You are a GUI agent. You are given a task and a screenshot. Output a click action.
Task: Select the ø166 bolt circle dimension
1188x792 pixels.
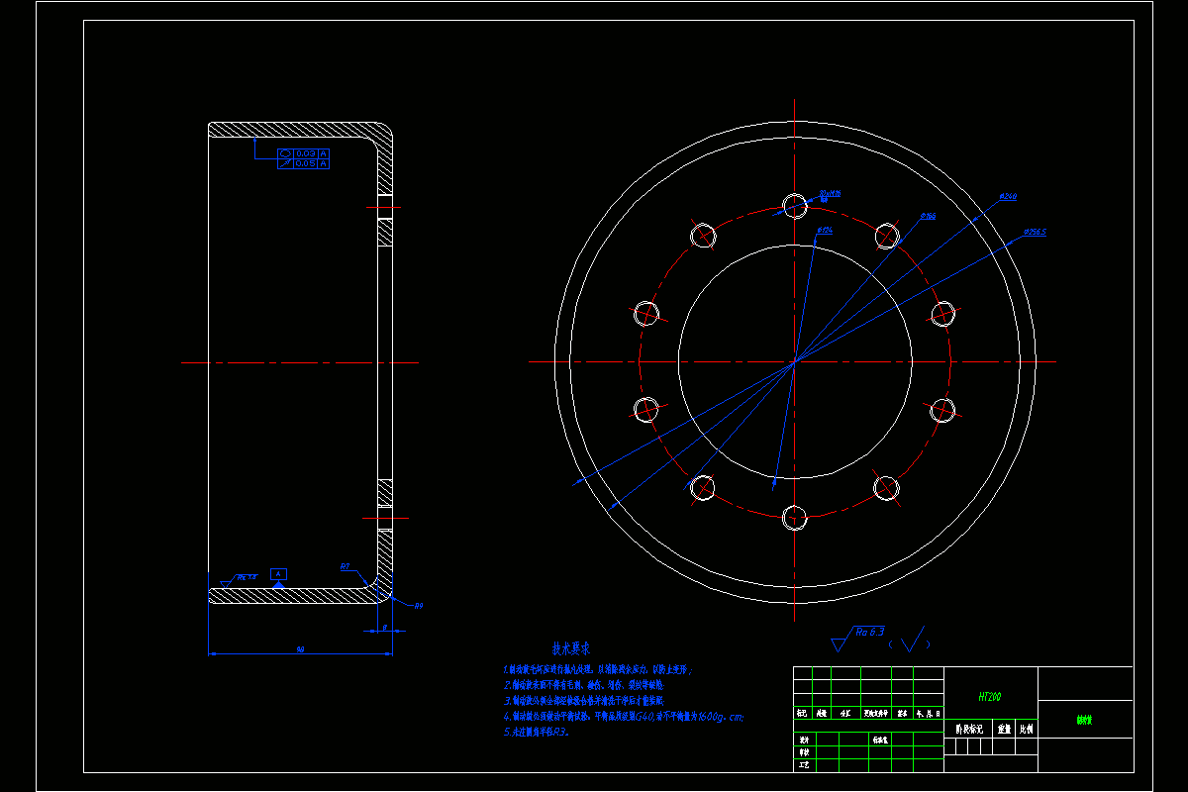point(928,215)
